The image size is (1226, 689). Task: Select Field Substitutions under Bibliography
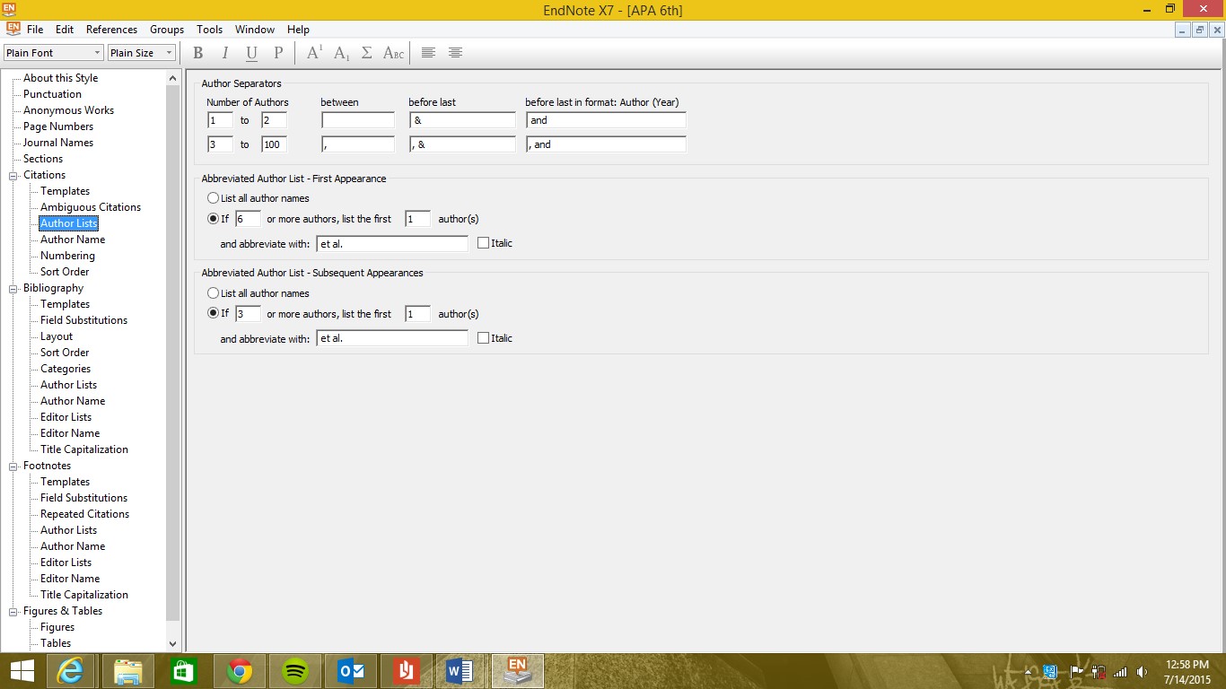(x=83, y=320)
